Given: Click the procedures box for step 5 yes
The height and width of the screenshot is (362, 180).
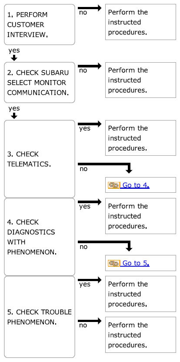Looking at the screenshot, I should click(x=140, y=294).
